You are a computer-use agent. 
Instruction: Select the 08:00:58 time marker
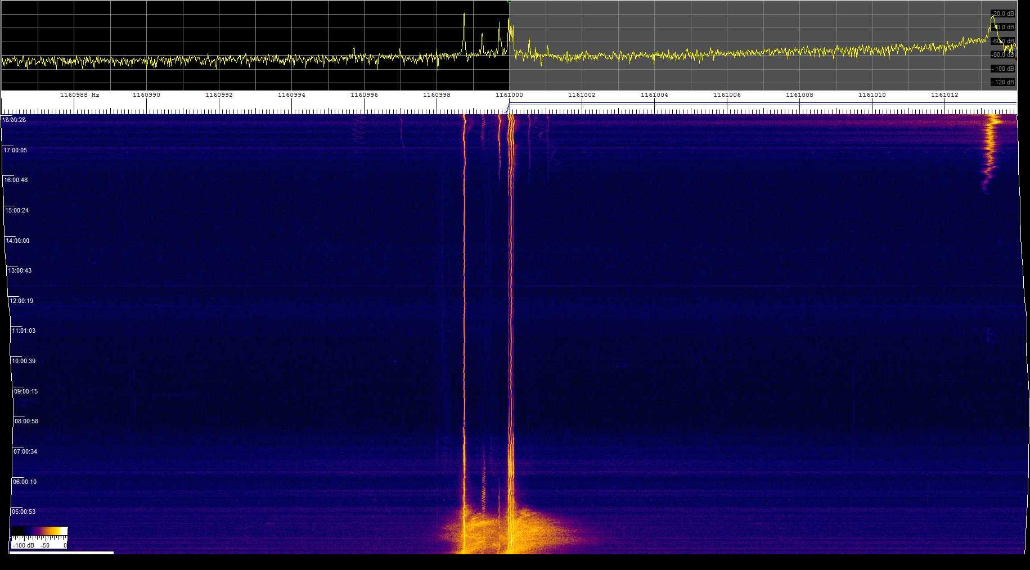pyautogui.click(x=26, y=421)
